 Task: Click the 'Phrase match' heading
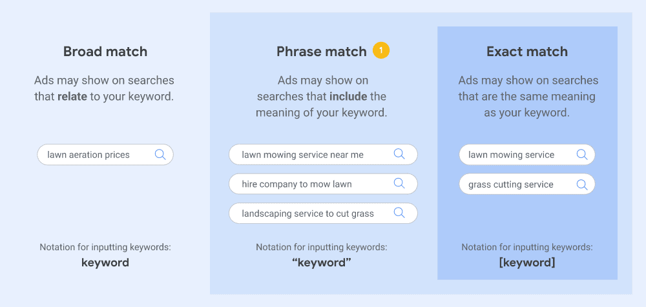(x=321, y=52)
